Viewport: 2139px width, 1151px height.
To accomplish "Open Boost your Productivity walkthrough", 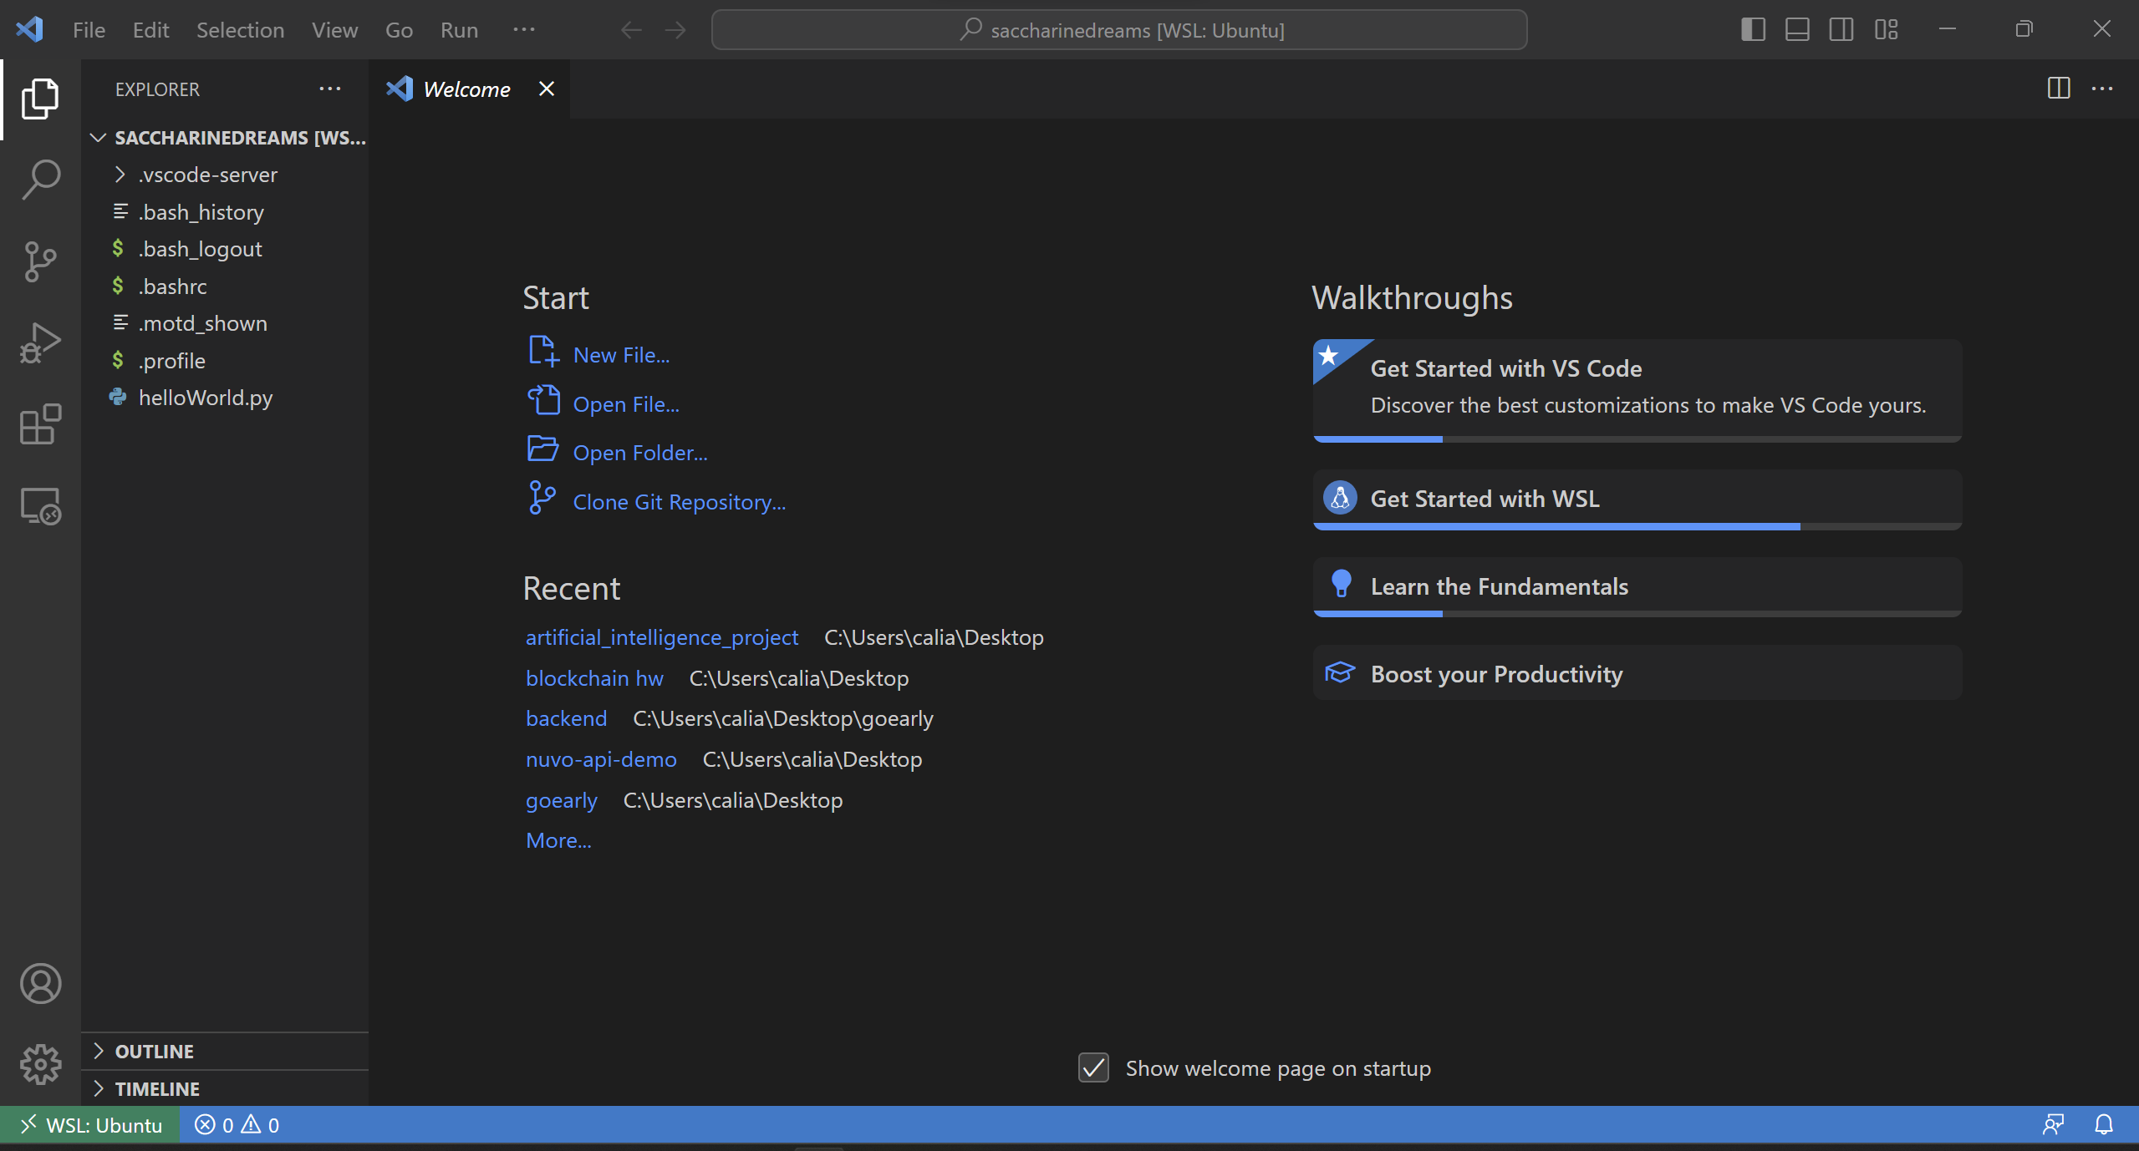I will pyautogui.click(x=1637, y=673).
